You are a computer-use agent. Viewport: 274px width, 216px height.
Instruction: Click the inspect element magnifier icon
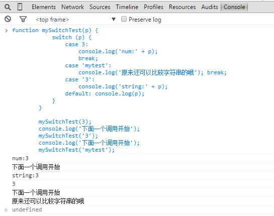click(x=8, y=7)
